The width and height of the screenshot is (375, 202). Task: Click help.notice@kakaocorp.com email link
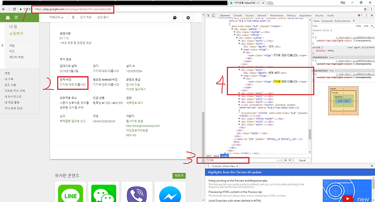(x=143, y=126)
